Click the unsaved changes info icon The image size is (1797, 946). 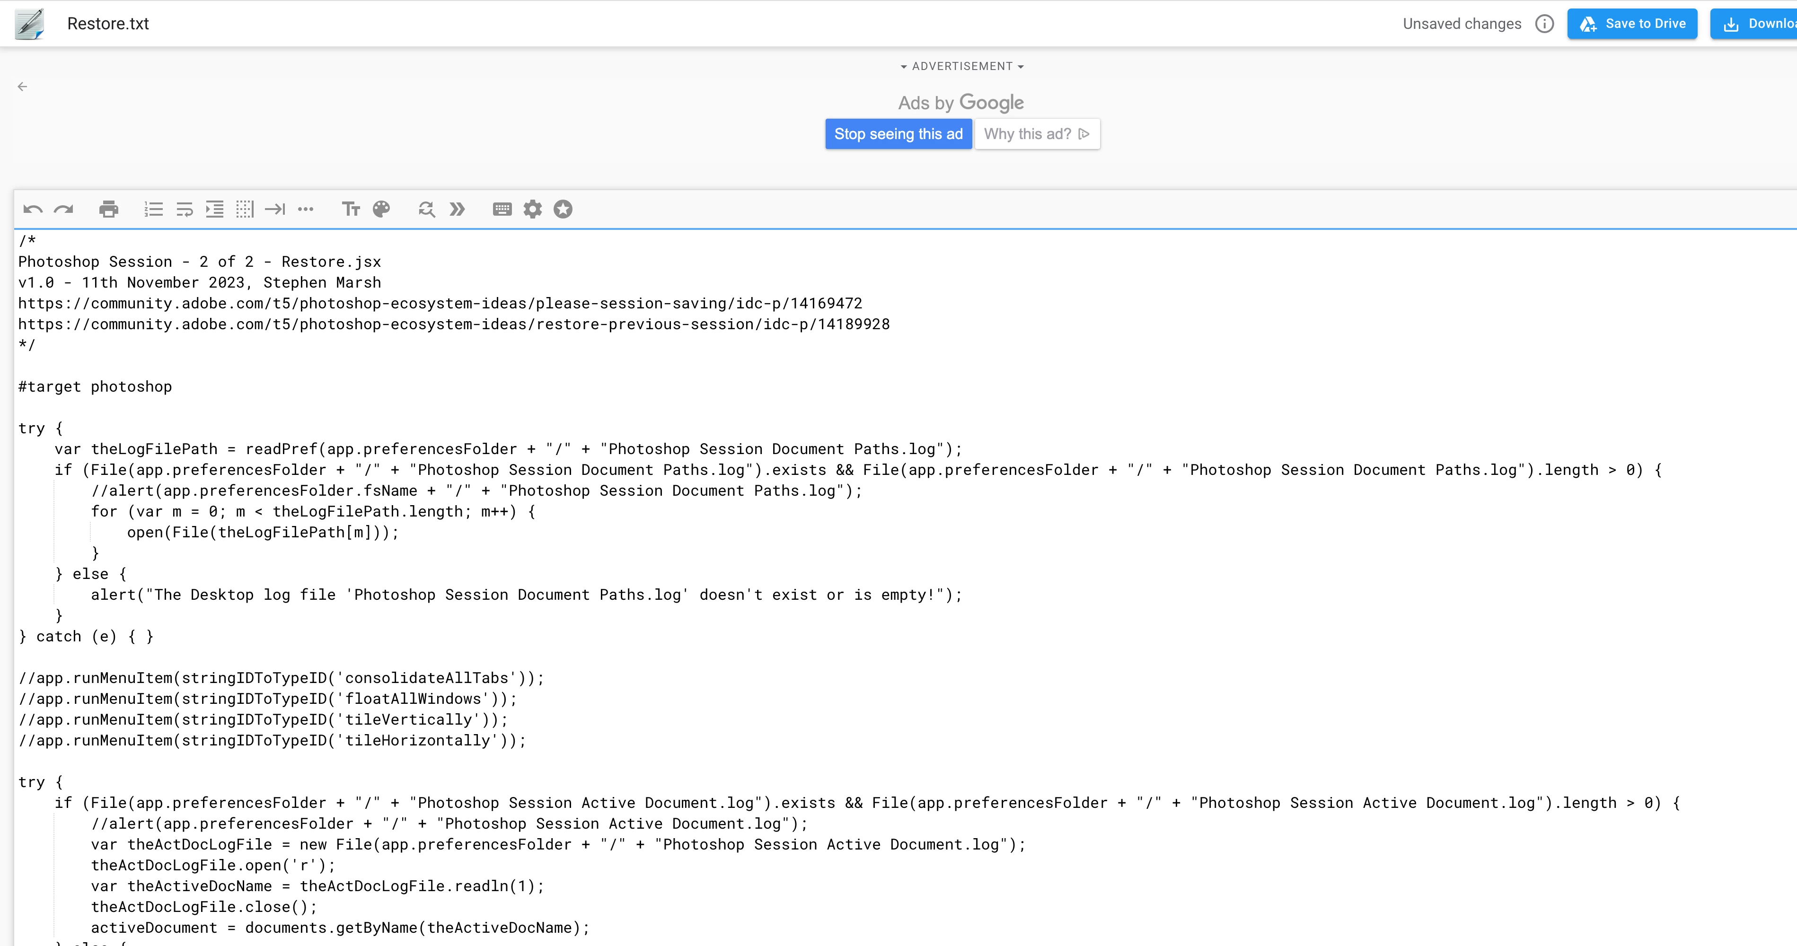1544,24
